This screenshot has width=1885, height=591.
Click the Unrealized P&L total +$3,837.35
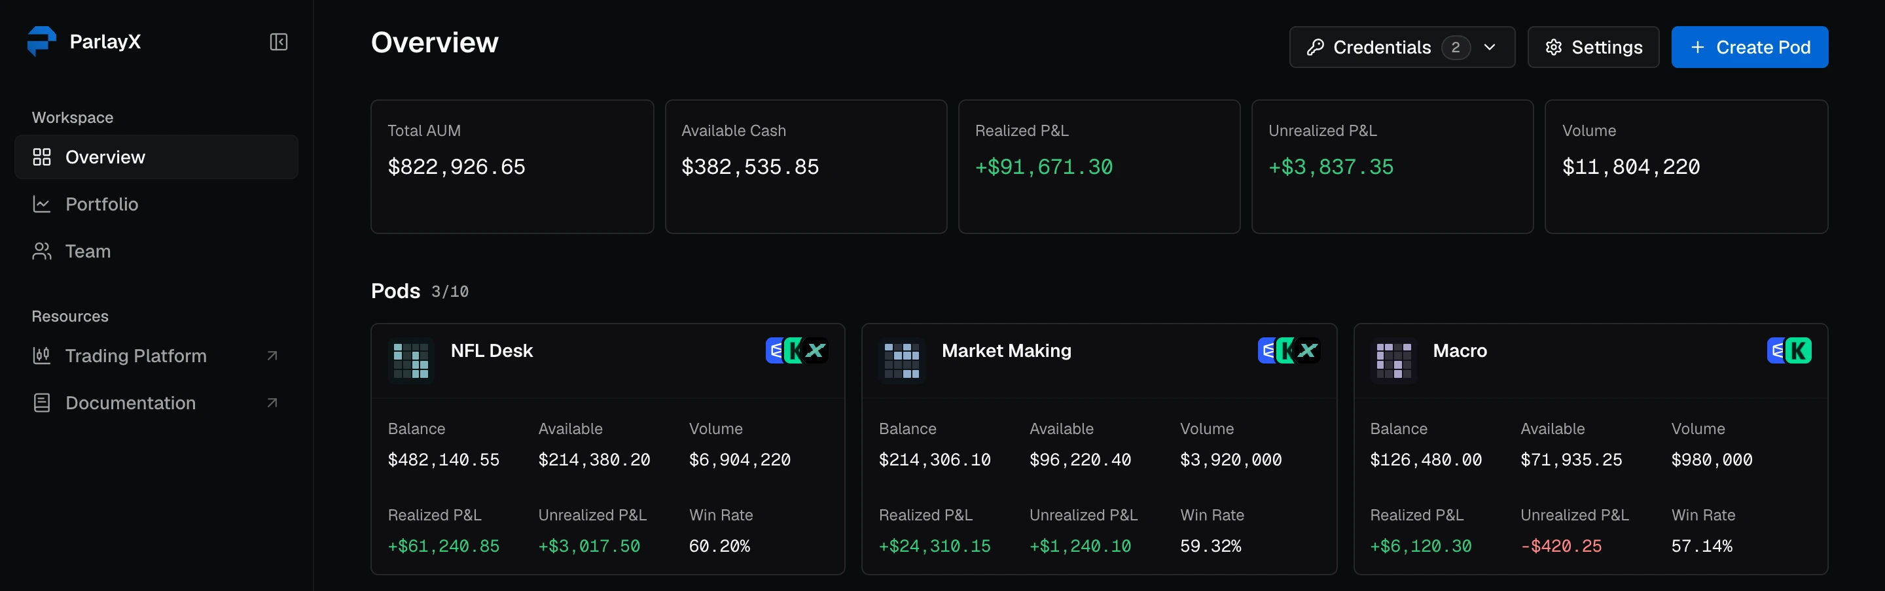pyautogui.click(x=1331, y=167)
